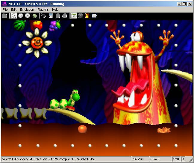Click the green reset arrows icon
The width and height of the screenshot is (194, 163).
click(35, 16)
